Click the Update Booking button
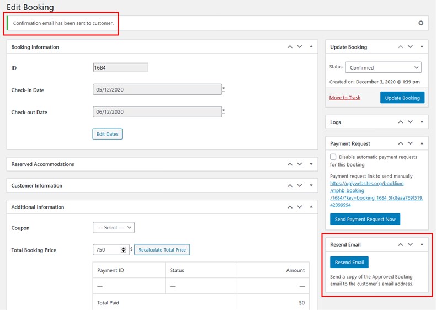The image size is (436, 310). 402,98
